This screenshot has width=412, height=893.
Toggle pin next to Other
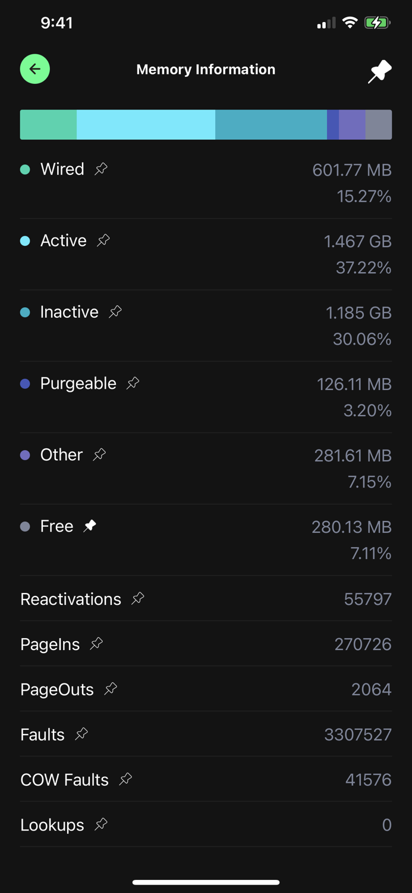[x=99, y=454]
